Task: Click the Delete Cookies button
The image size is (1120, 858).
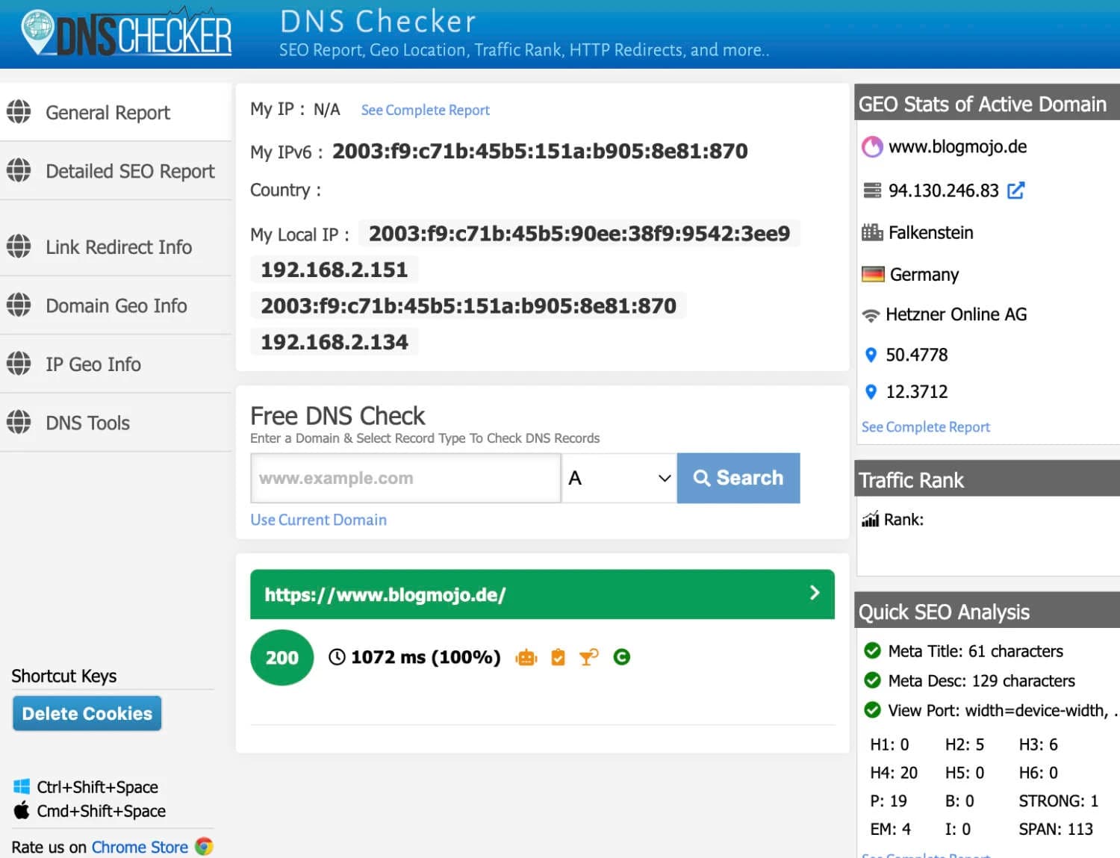Action: click(87, 713)
